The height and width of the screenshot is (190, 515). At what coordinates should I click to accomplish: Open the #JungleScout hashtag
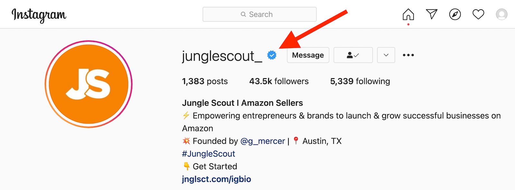(209, 154)
